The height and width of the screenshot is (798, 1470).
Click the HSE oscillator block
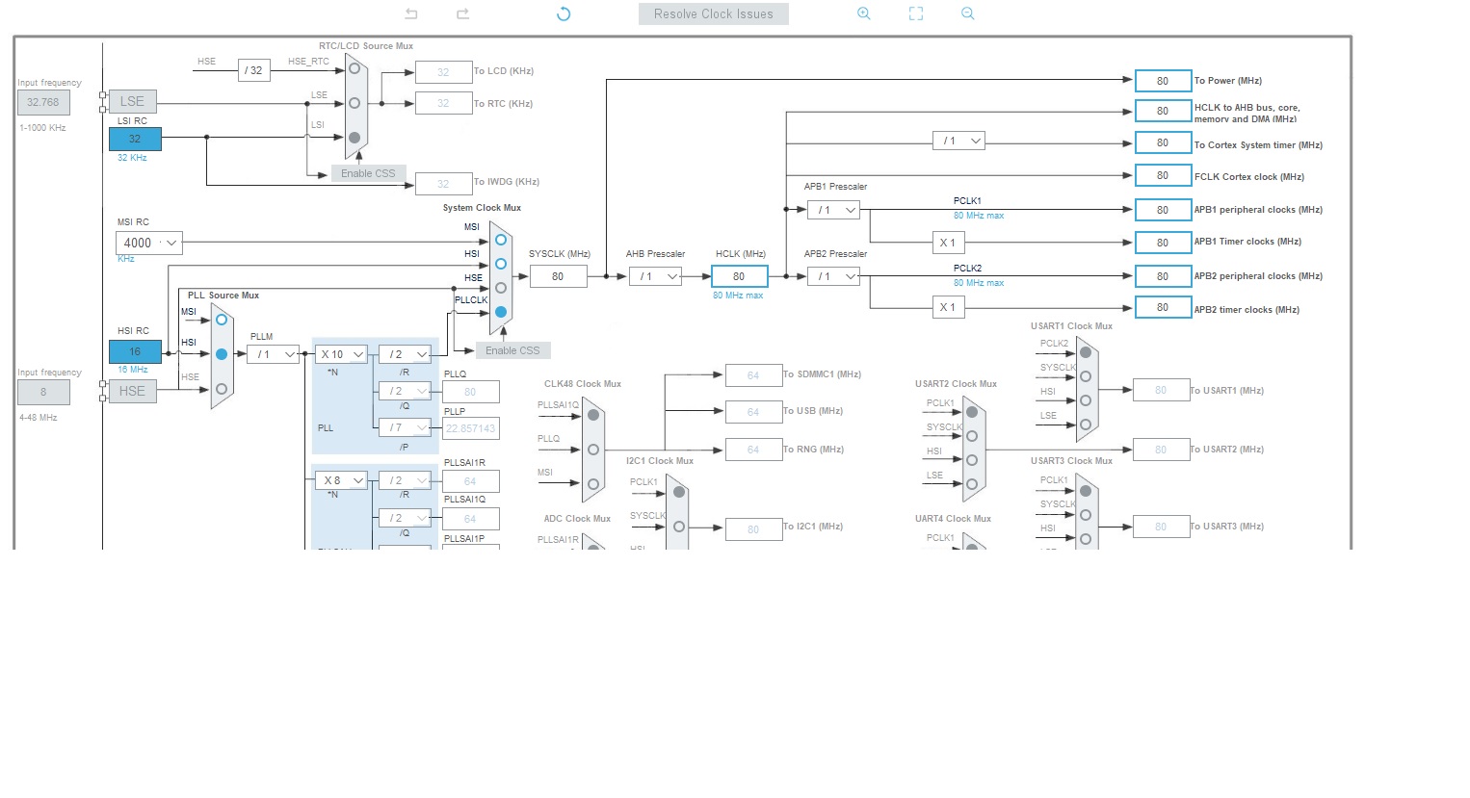(132, 391)
